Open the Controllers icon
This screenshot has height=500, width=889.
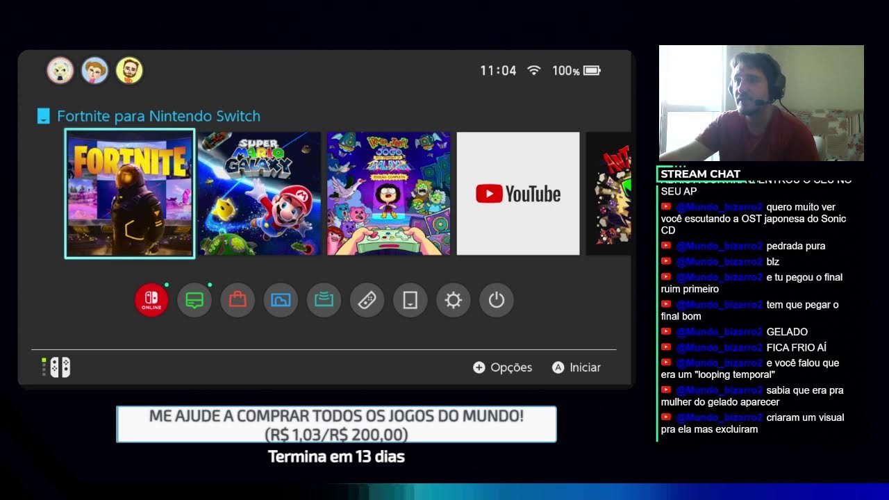click(x=367, y=300)
